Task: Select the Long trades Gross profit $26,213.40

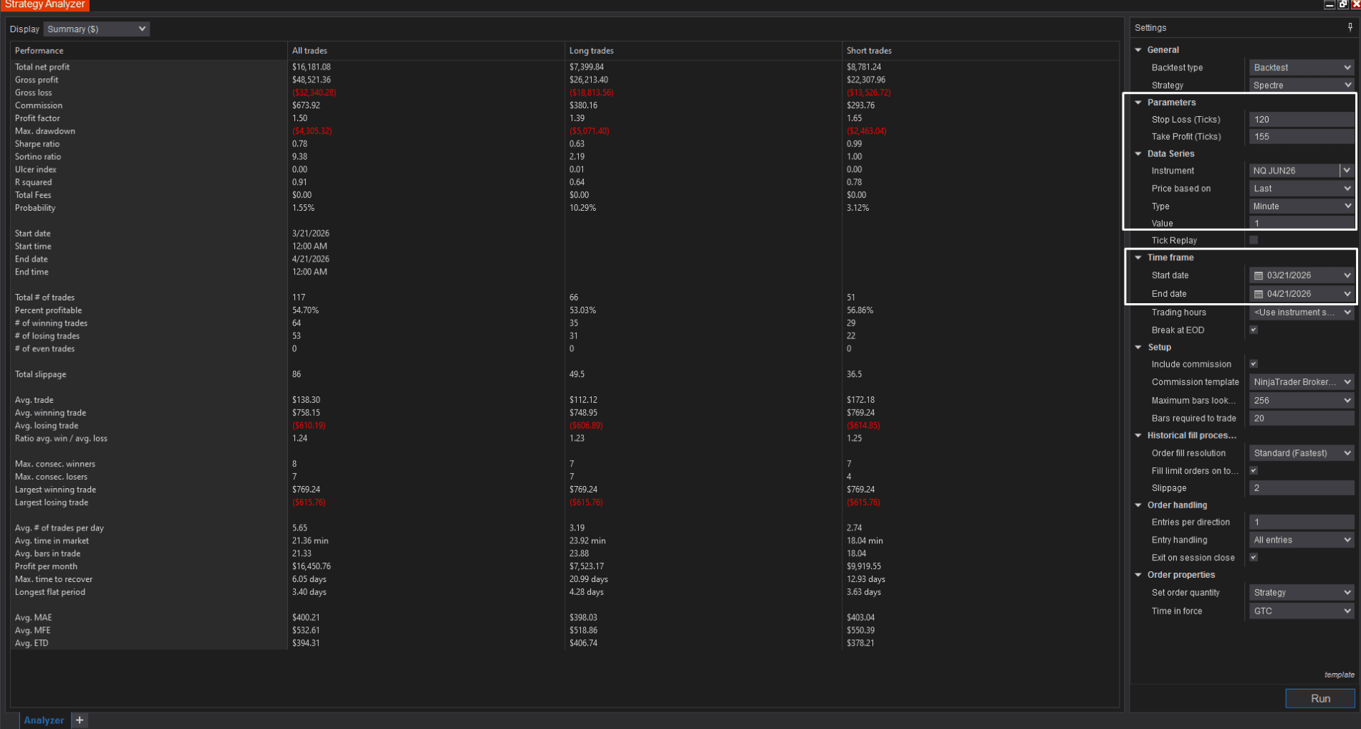Action: [x=589, y=80]
